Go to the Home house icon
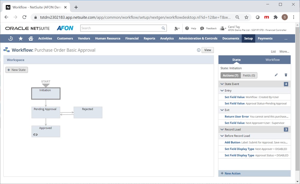This screenshot has height=184, width=300. click(31, 38)
